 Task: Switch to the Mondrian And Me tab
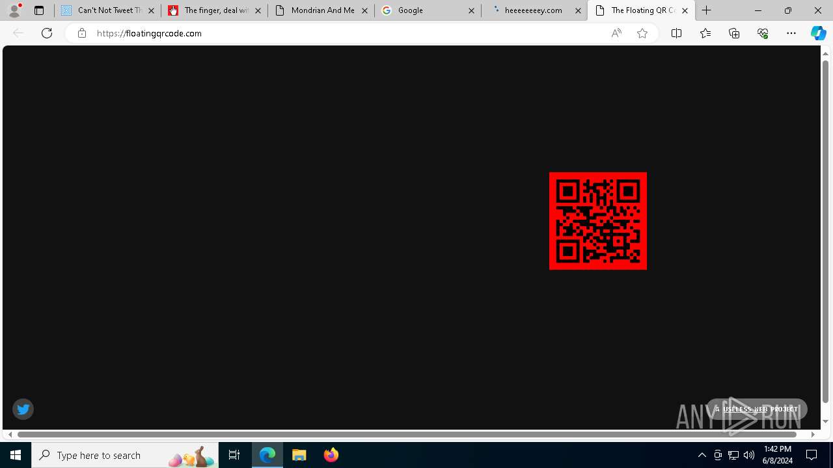point(321,10)
